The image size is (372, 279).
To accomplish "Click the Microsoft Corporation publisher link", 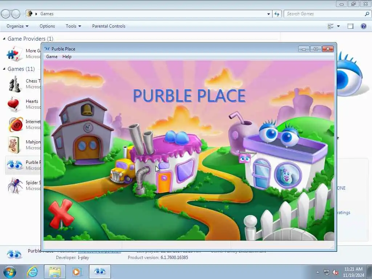I will click(100, 251).
